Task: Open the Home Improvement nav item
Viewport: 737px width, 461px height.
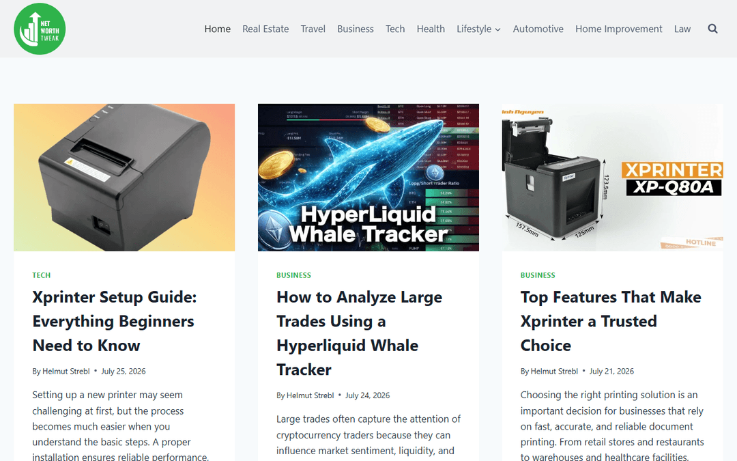Action: pyautogui.click(x=618, y=29)
